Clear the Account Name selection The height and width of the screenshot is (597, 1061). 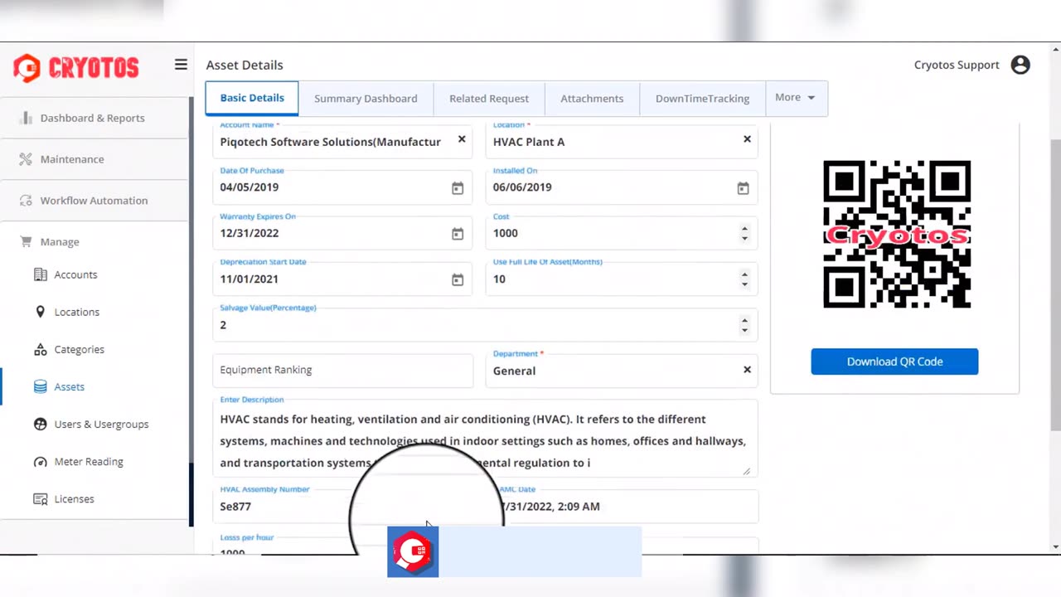click(462, 140)
